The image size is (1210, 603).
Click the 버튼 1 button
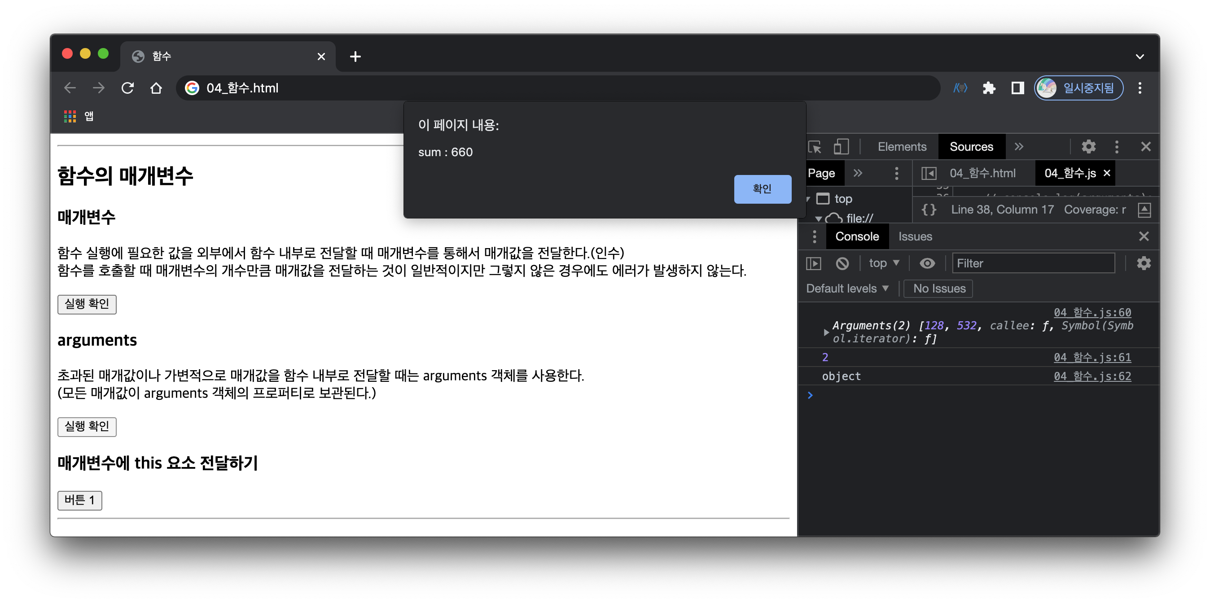pos(79,500)
